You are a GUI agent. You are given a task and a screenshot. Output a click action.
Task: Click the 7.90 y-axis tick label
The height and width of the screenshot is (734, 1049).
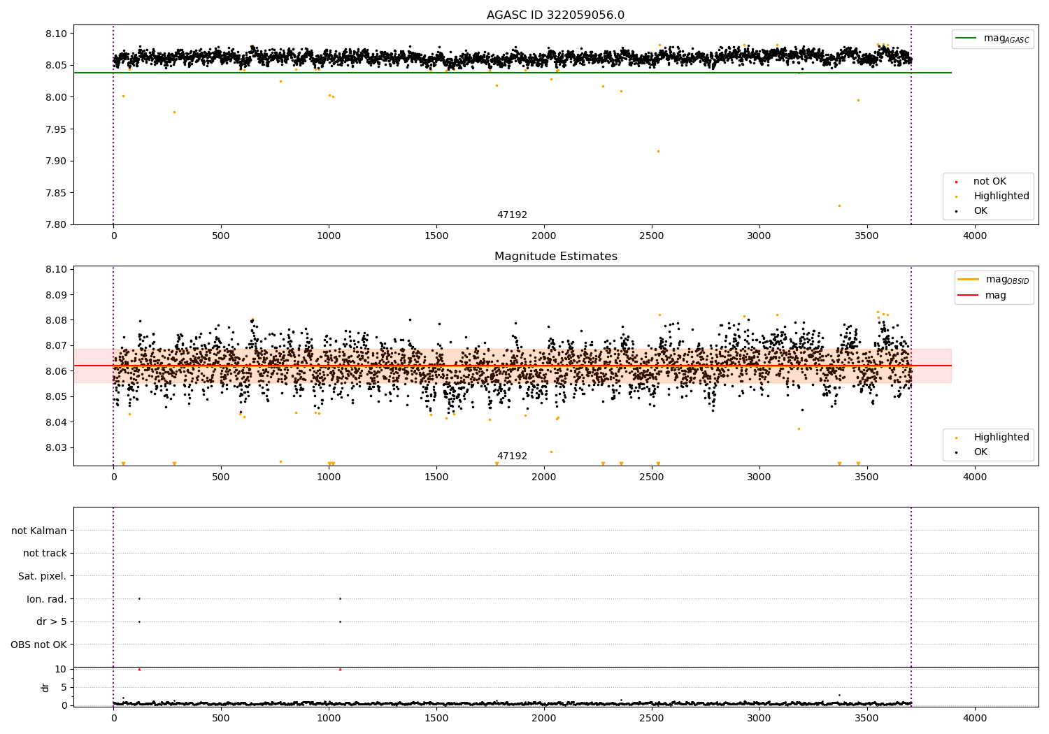(55, 161)
